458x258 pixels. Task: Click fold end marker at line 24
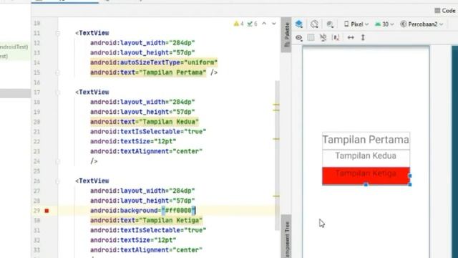click(x=57, y=161)
